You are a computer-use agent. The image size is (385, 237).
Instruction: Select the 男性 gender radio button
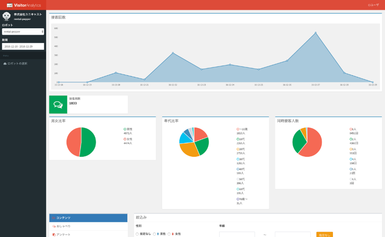pos(154,234)
